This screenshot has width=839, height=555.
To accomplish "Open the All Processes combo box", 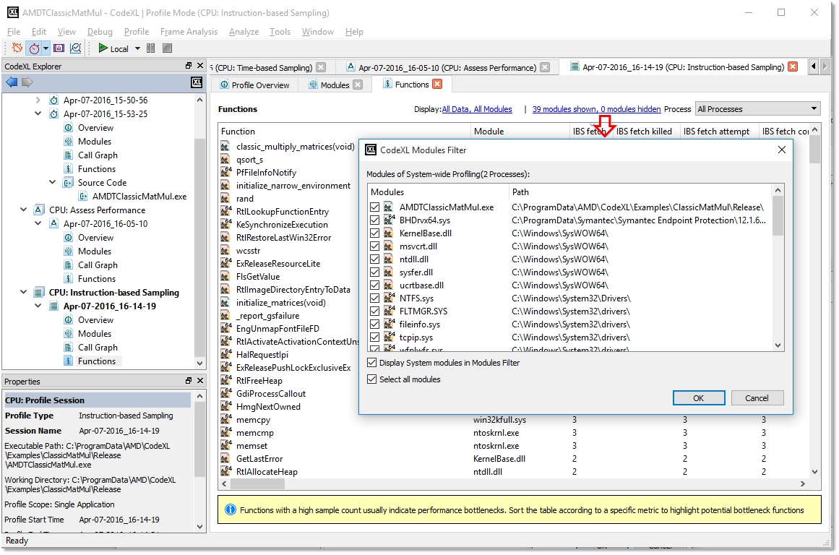I will 757,109.
